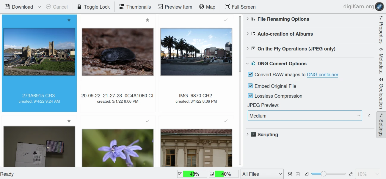Expand the File Renaming Options section
Screen dimensions: 386x179
tap(283, 19)
